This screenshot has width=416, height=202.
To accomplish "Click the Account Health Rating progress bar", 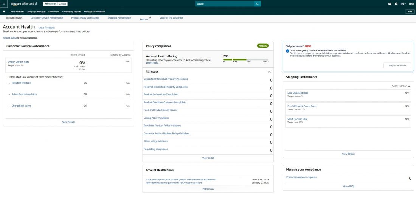I will [246, 59].
